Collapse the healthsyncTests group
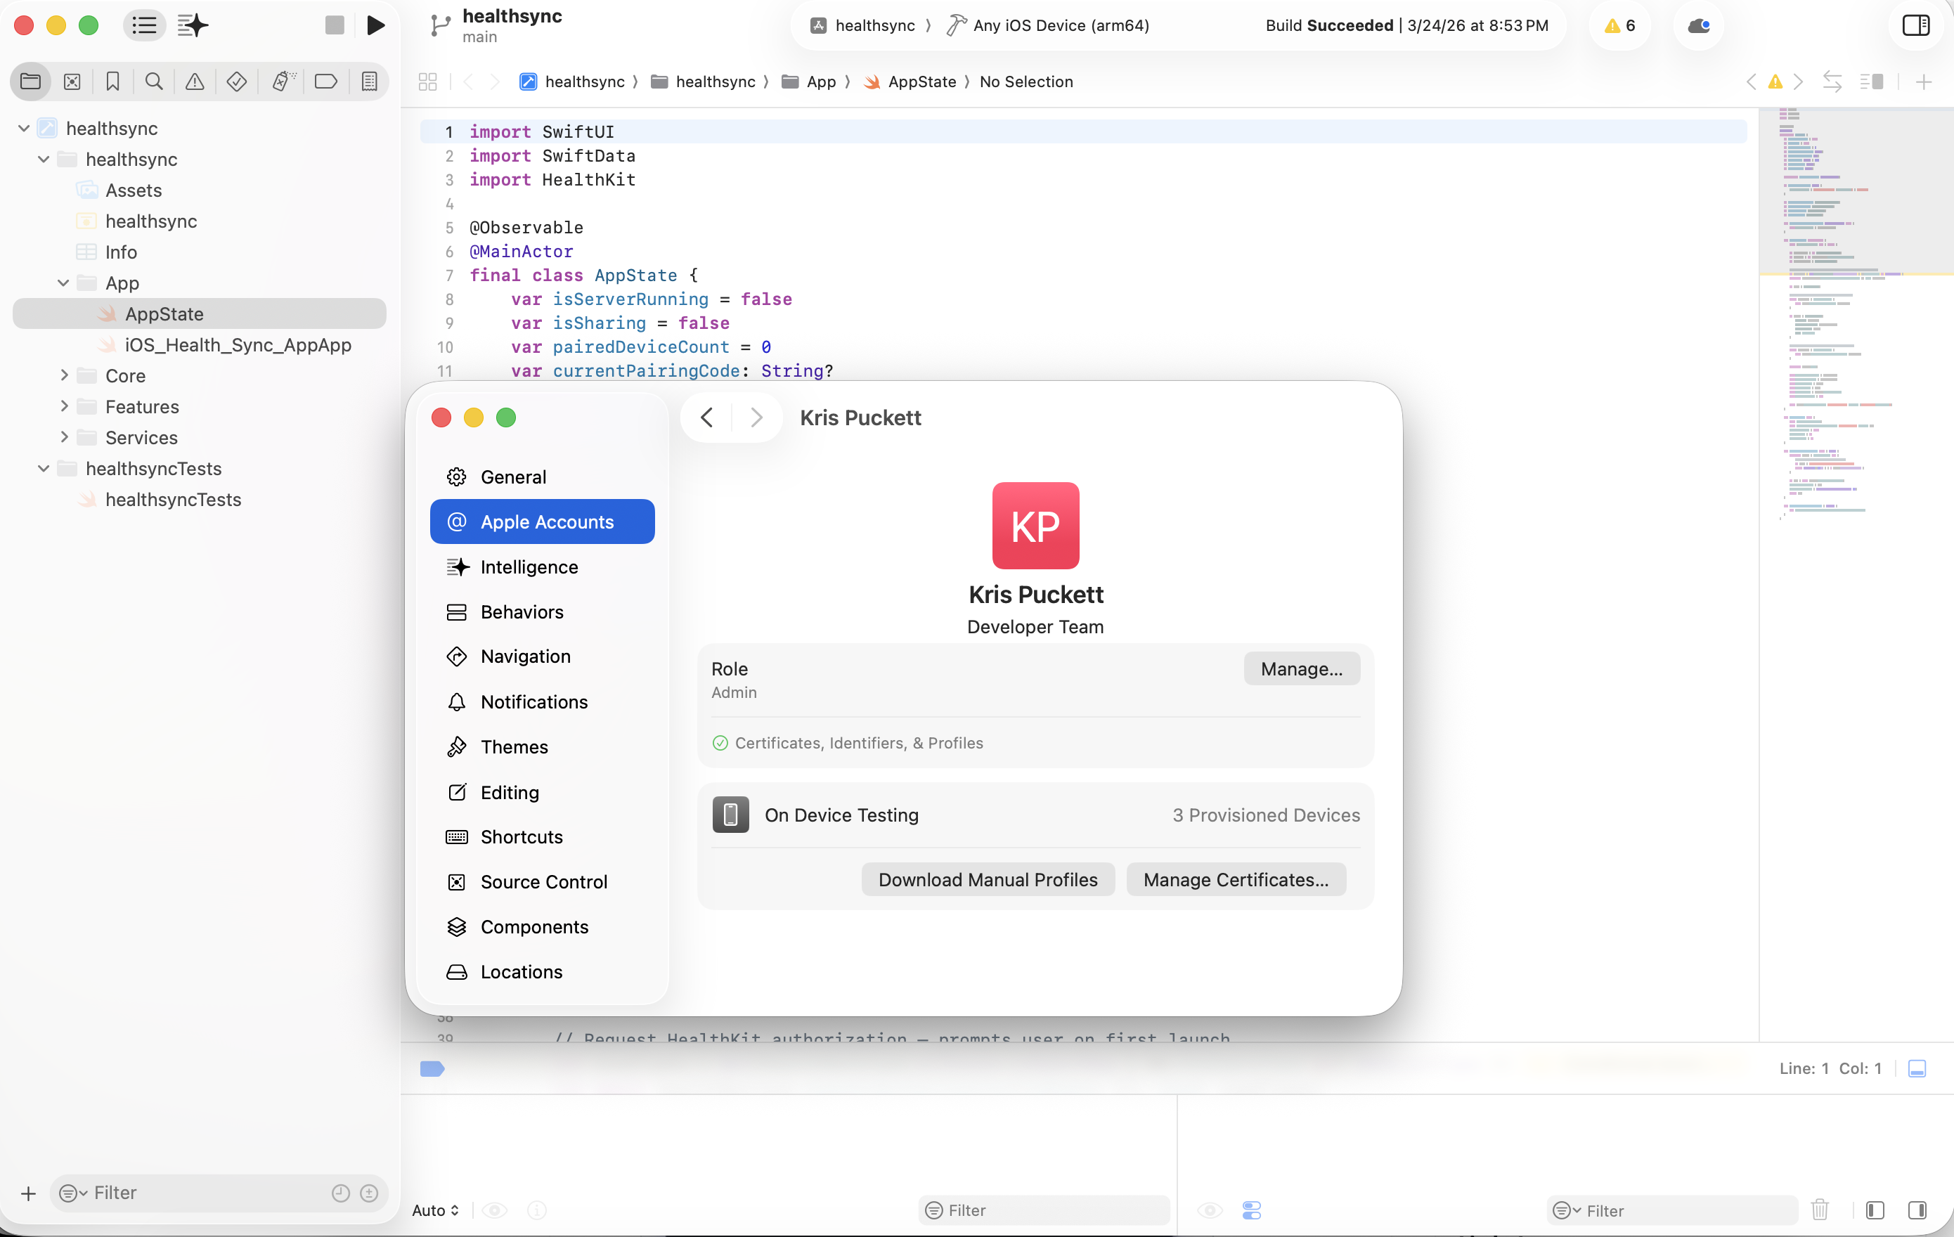 (x=44, y=468)
